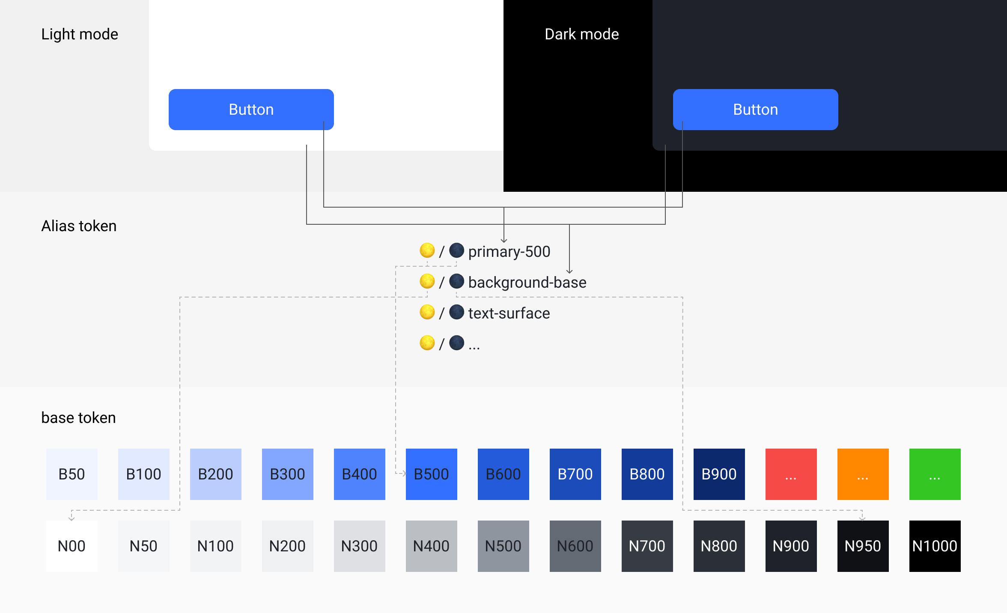Select the B500 blue swatch

pos(431,474)
